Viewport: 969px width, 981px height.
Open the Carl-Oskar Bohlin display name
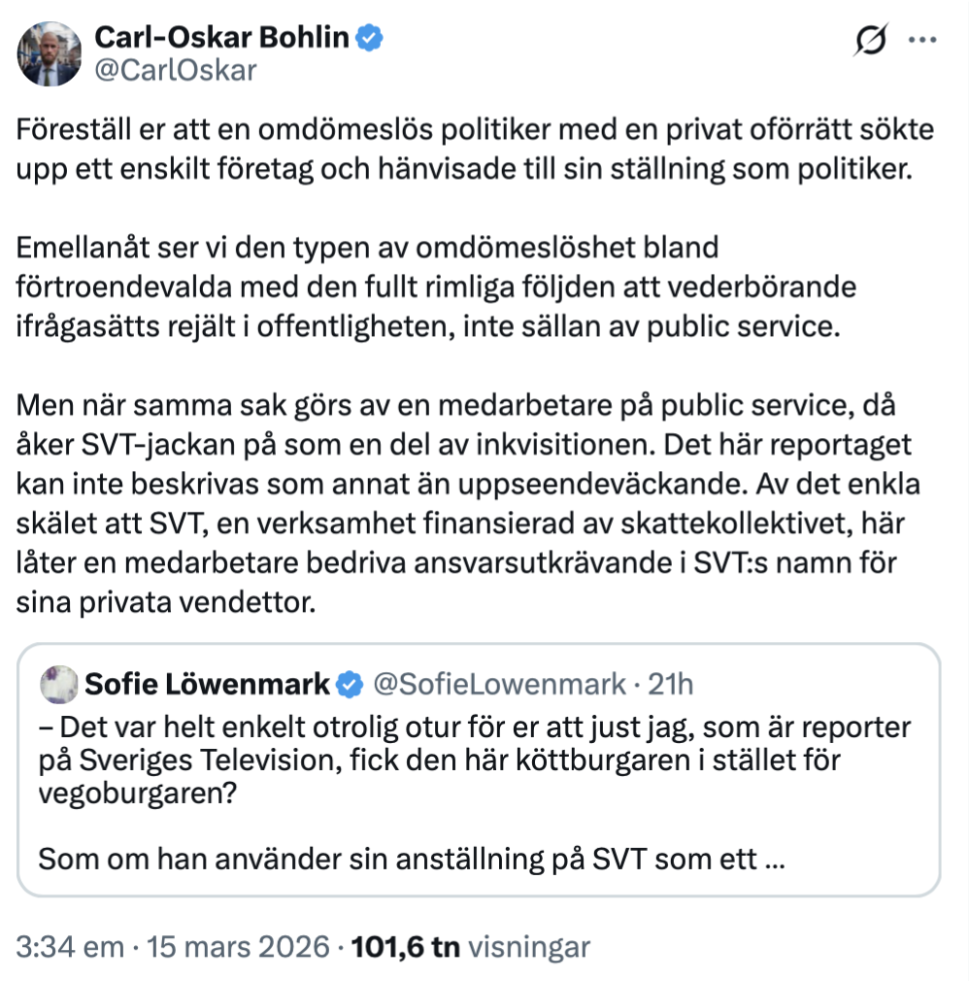pyautogui.click(x=221, y=38)
